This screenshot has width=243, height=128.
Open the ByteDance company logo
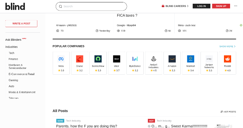135,59
